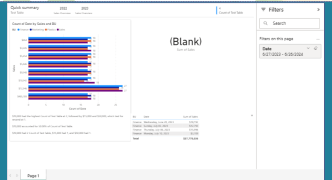
Task: Go to the next page using the right arrow
Action: pyautogui.click(x=17, y=175)
